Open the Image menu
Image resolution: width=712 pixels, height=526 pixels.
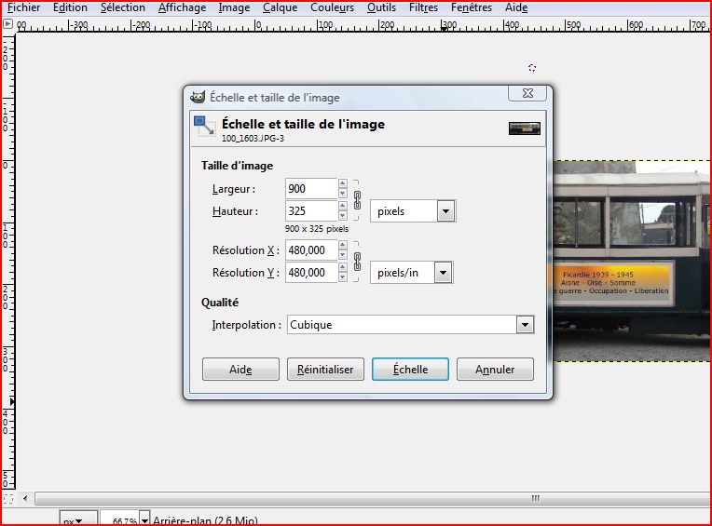pyautogui.click(x=234, y=7)
